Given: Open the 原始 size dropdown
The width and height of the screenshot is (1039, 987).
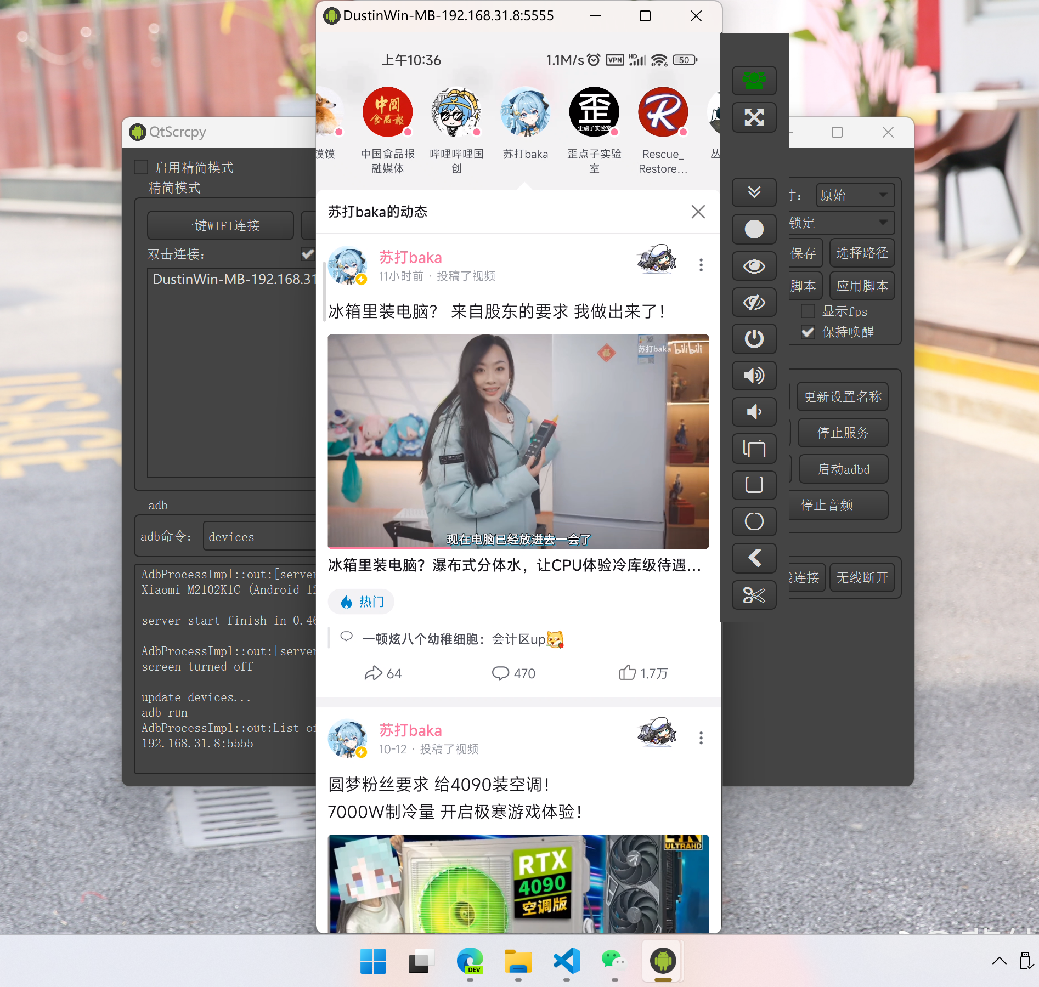Looking at the screenshot, I should pos(855,195).
